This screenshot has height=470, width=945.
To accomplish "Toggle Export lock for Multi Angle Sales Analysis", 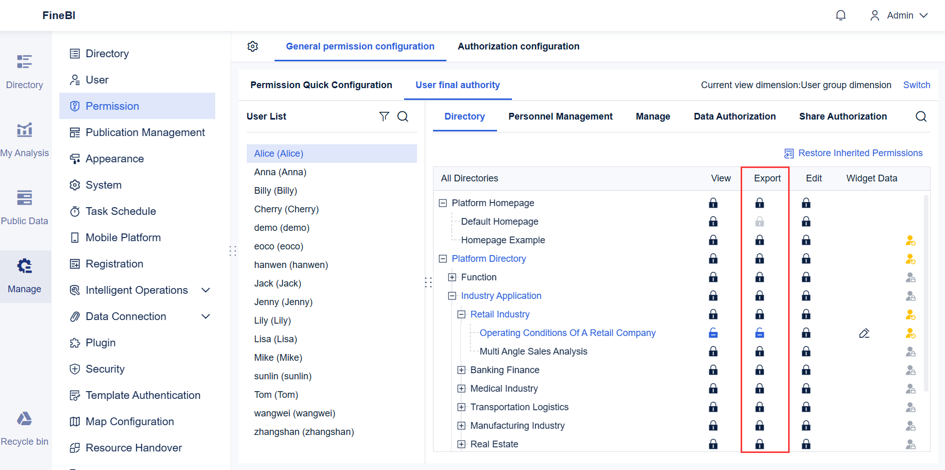I will [x=759, y=352].
